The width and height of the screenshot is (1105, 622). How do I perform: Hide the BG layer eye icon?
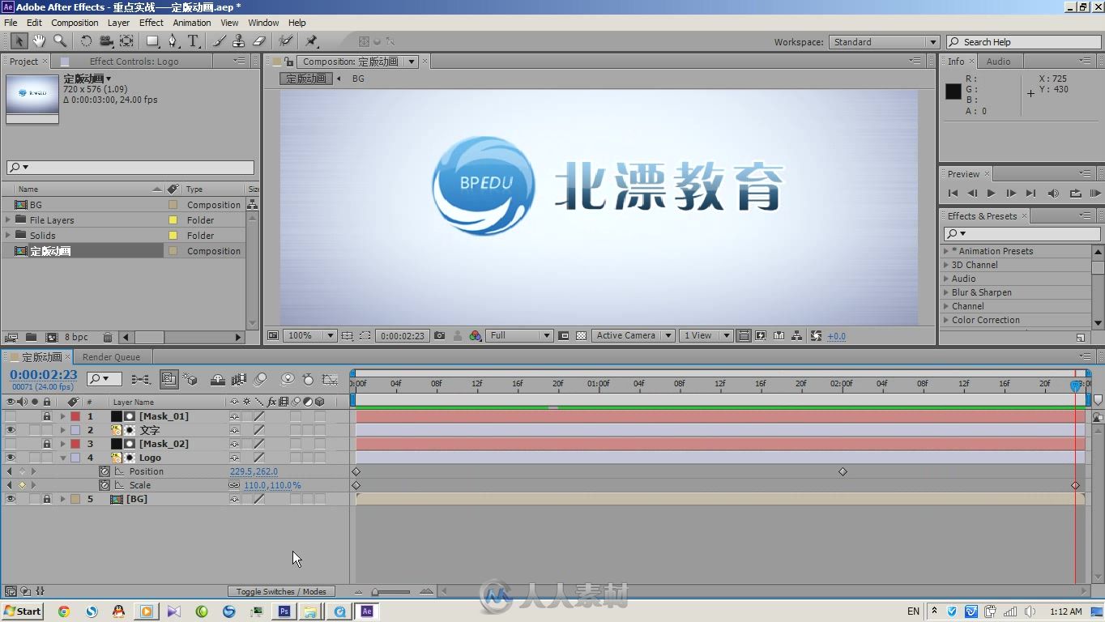point(11,499)
